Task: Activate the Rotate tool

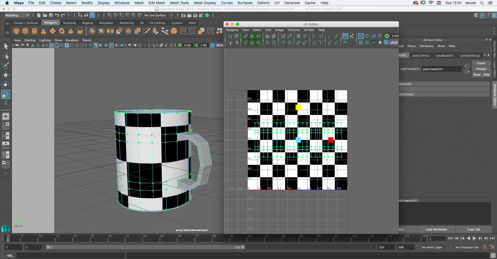Action: point(6,85)
